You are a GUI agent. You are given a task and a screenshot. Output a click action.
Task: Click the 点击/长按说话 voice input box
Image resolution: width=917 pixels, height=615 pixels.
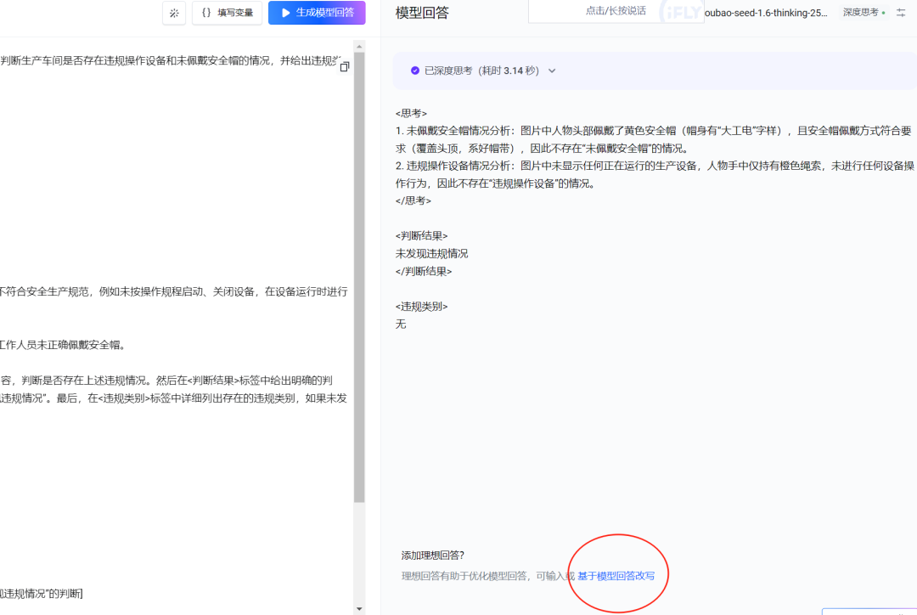616,11
